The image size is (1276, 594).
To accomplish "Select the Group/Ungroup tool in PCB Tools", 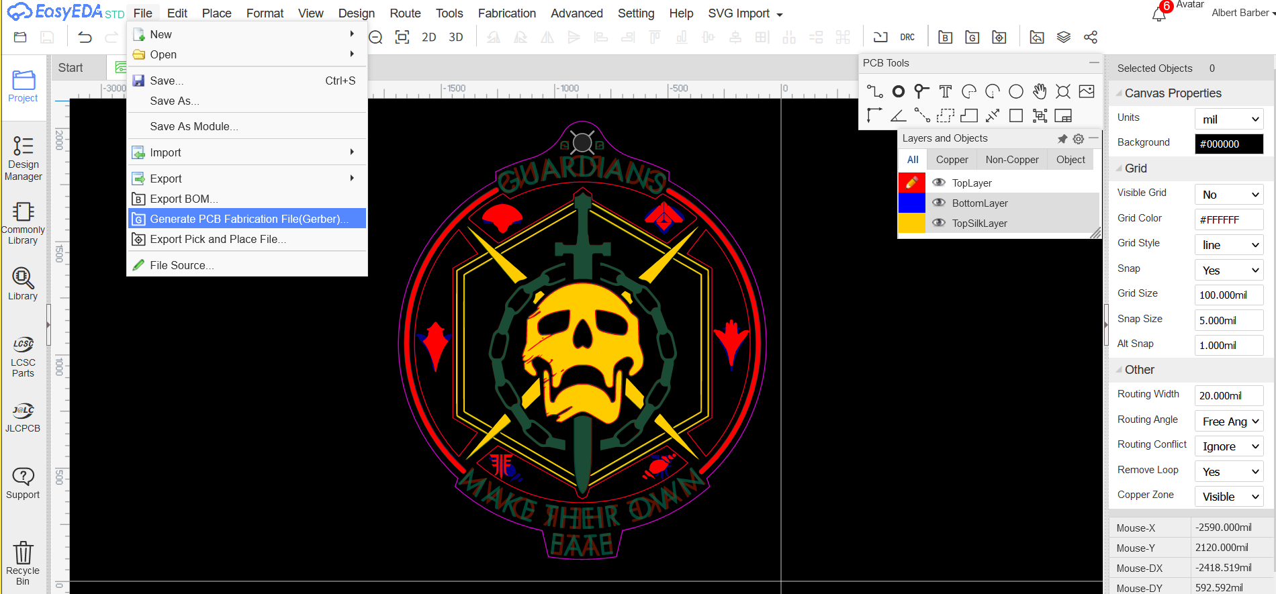I will tap(1040, 115).
